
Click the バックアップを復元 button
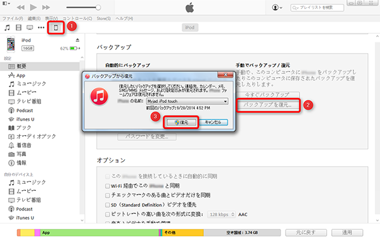[x=268, y=105]
